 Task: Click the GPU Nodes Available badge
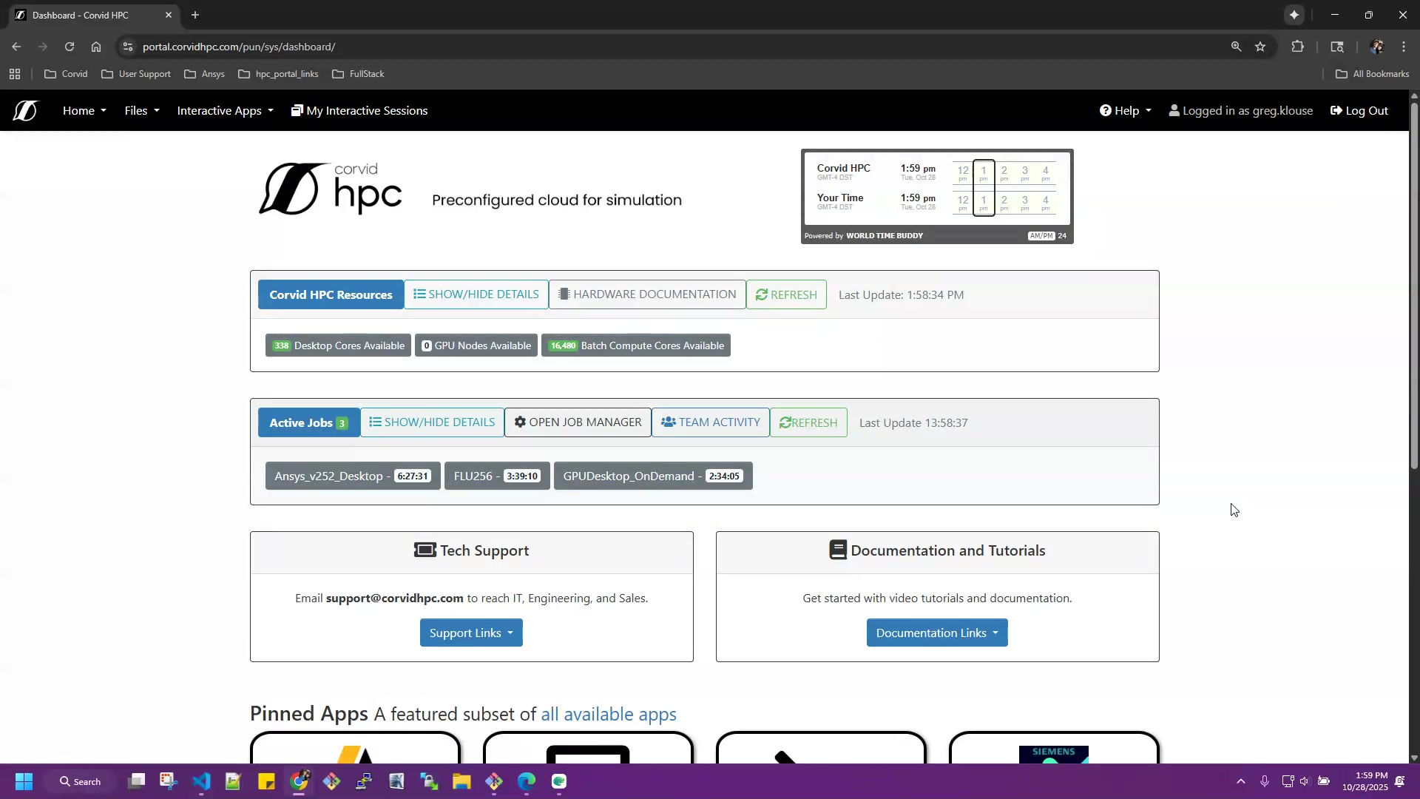click(476, 345)
